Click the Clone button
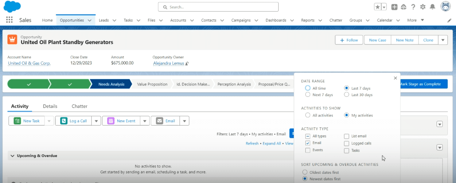Image resolution: width=456 pixels, height=183 pixels. coord(428,40)
